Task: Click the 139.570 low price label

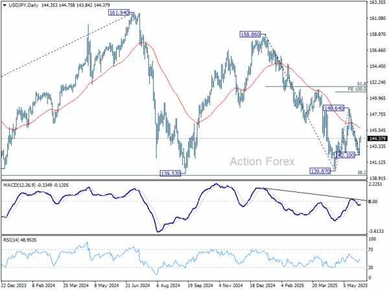Action: pos(171,173)
